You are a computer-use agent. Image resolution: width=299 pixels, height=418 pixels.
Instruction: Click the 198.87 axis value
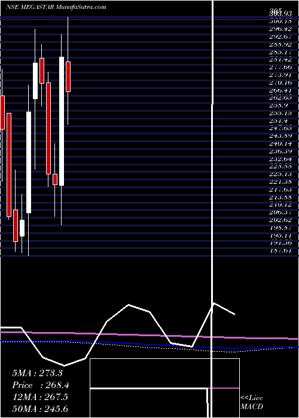pos(280,228)
